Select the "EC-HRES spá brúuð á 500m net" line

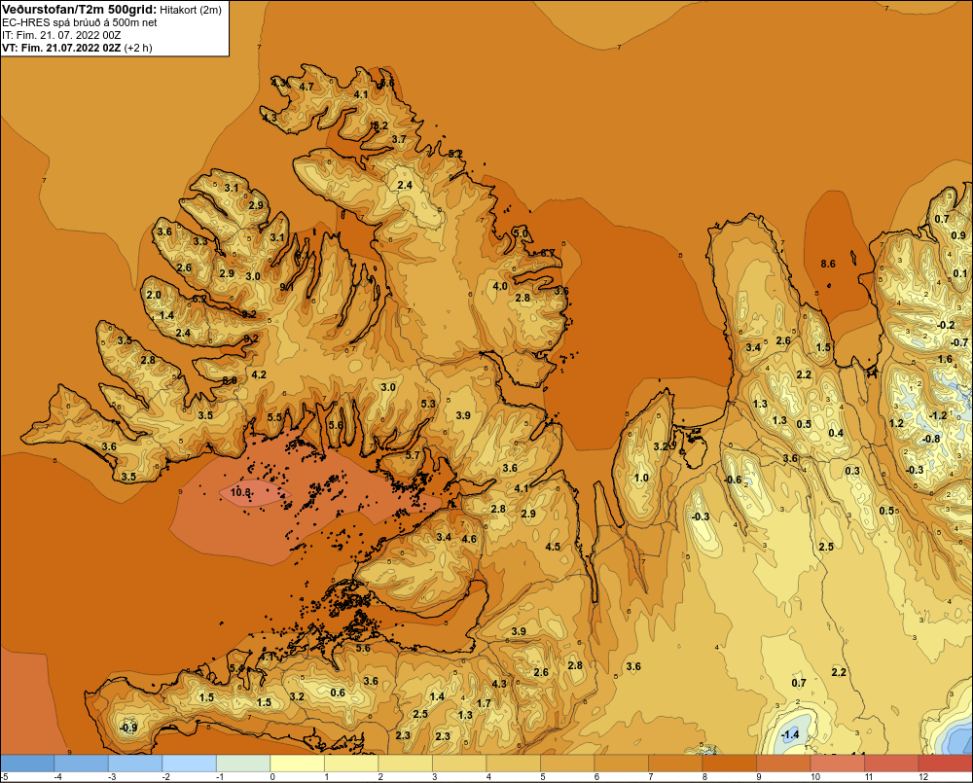[80, 22]
